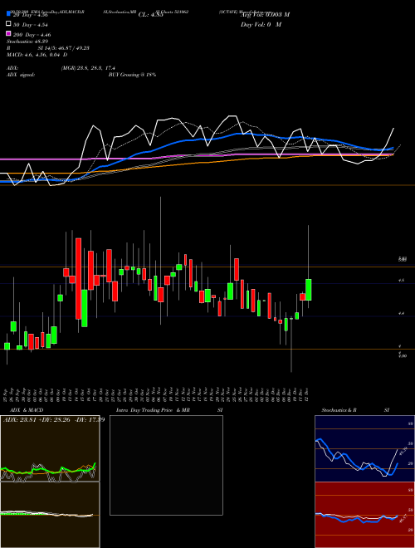Image resolution: width=415 pixels, height=548 pixels.
Task: Select the '50 Day - 4.54' legend text
Action: click(31, 24)
